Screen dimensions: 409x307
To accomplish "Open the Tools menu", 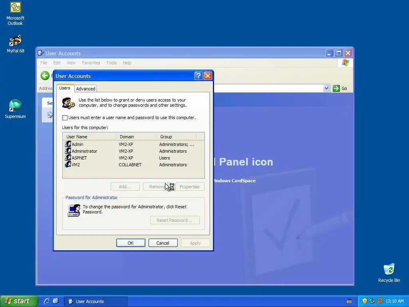I will click(111, 63).
